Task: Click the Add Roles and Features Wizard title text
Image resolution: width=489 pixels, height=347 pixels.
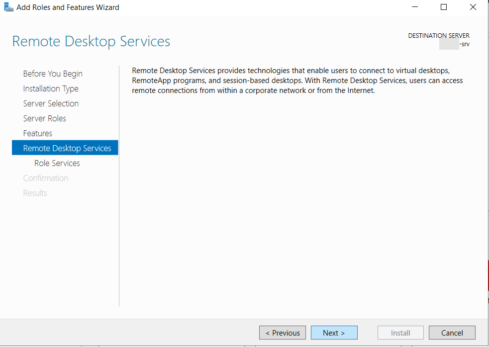Action: coord(68,7)
